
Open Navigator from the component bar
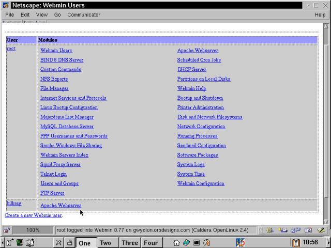click(269, 230)
